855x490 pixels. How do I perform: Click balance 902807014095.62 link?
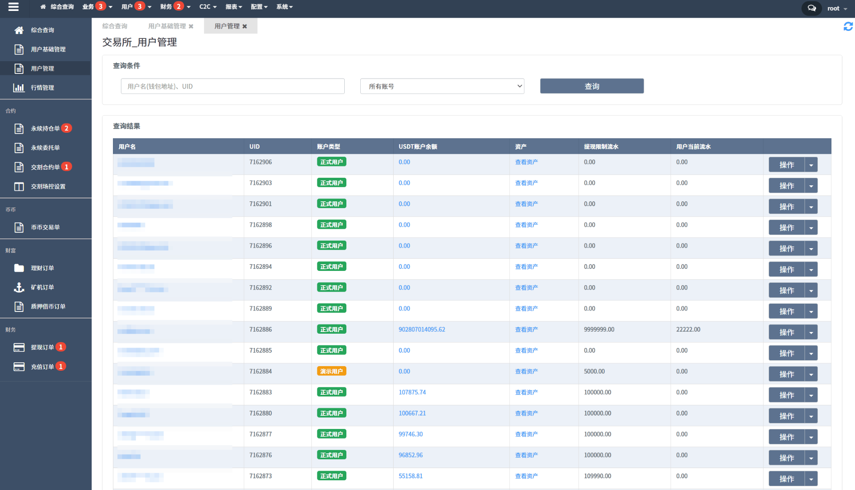click(x=422, y=329)
